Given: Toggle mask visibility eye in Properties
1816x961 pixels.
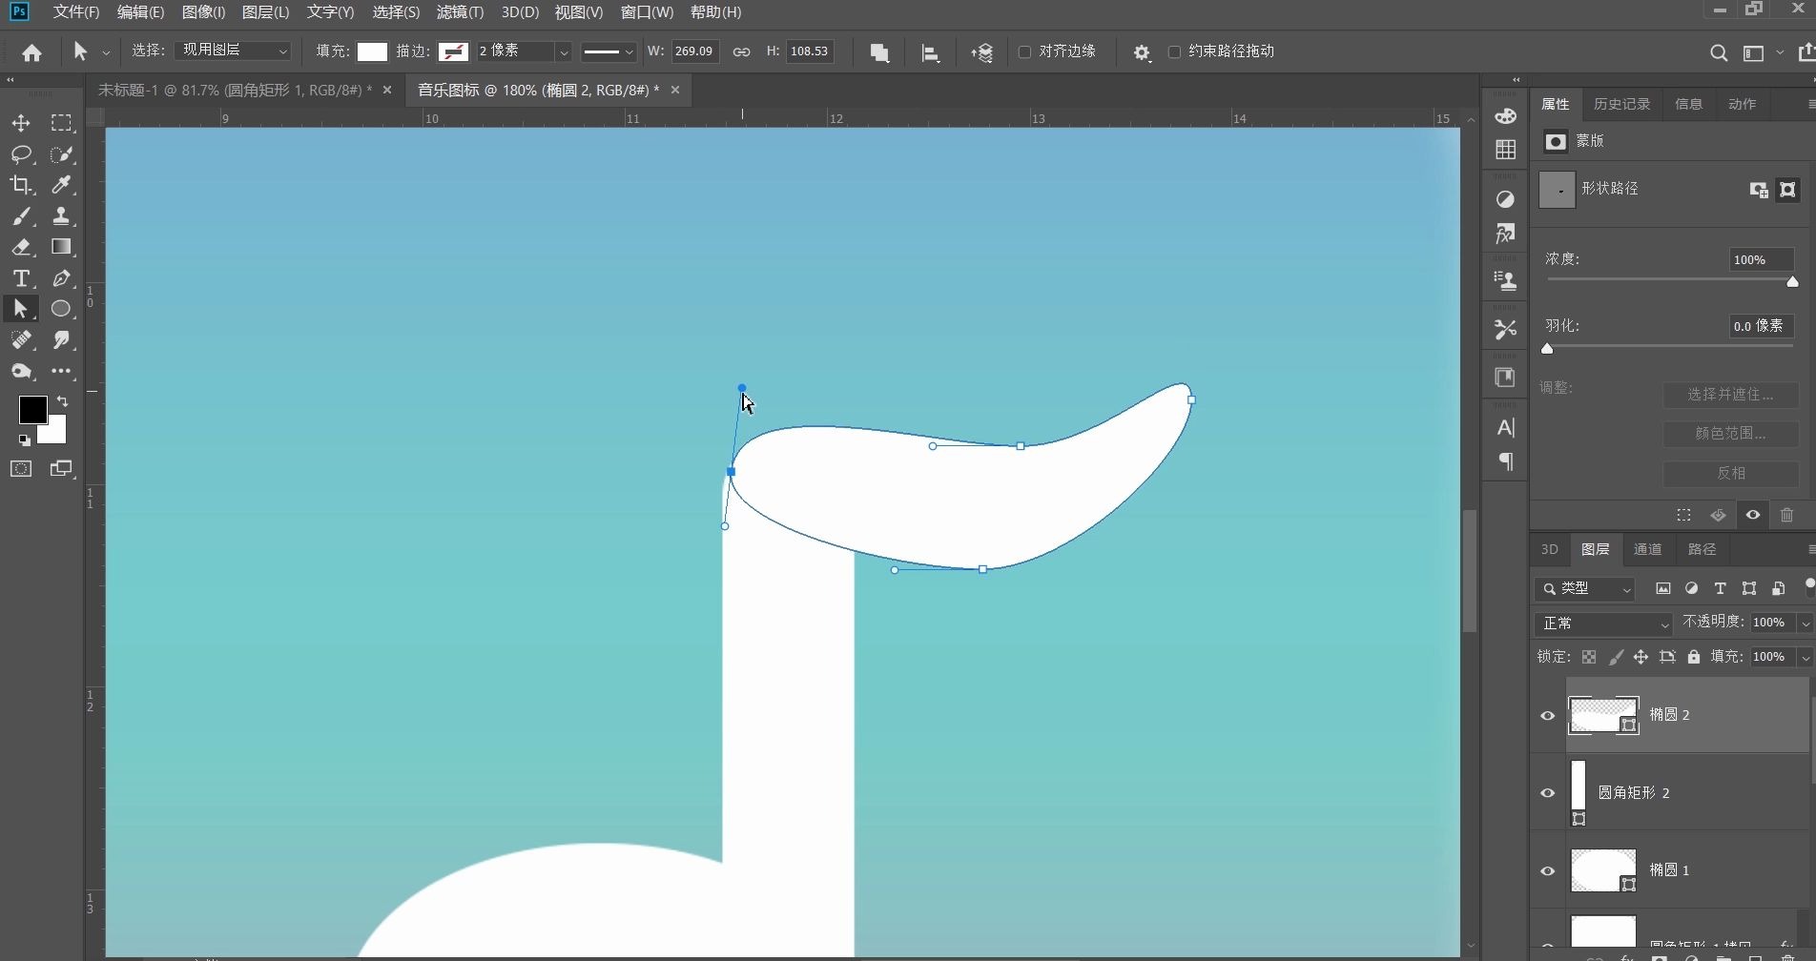Looking at the screenshot, I should [1753, 515].
